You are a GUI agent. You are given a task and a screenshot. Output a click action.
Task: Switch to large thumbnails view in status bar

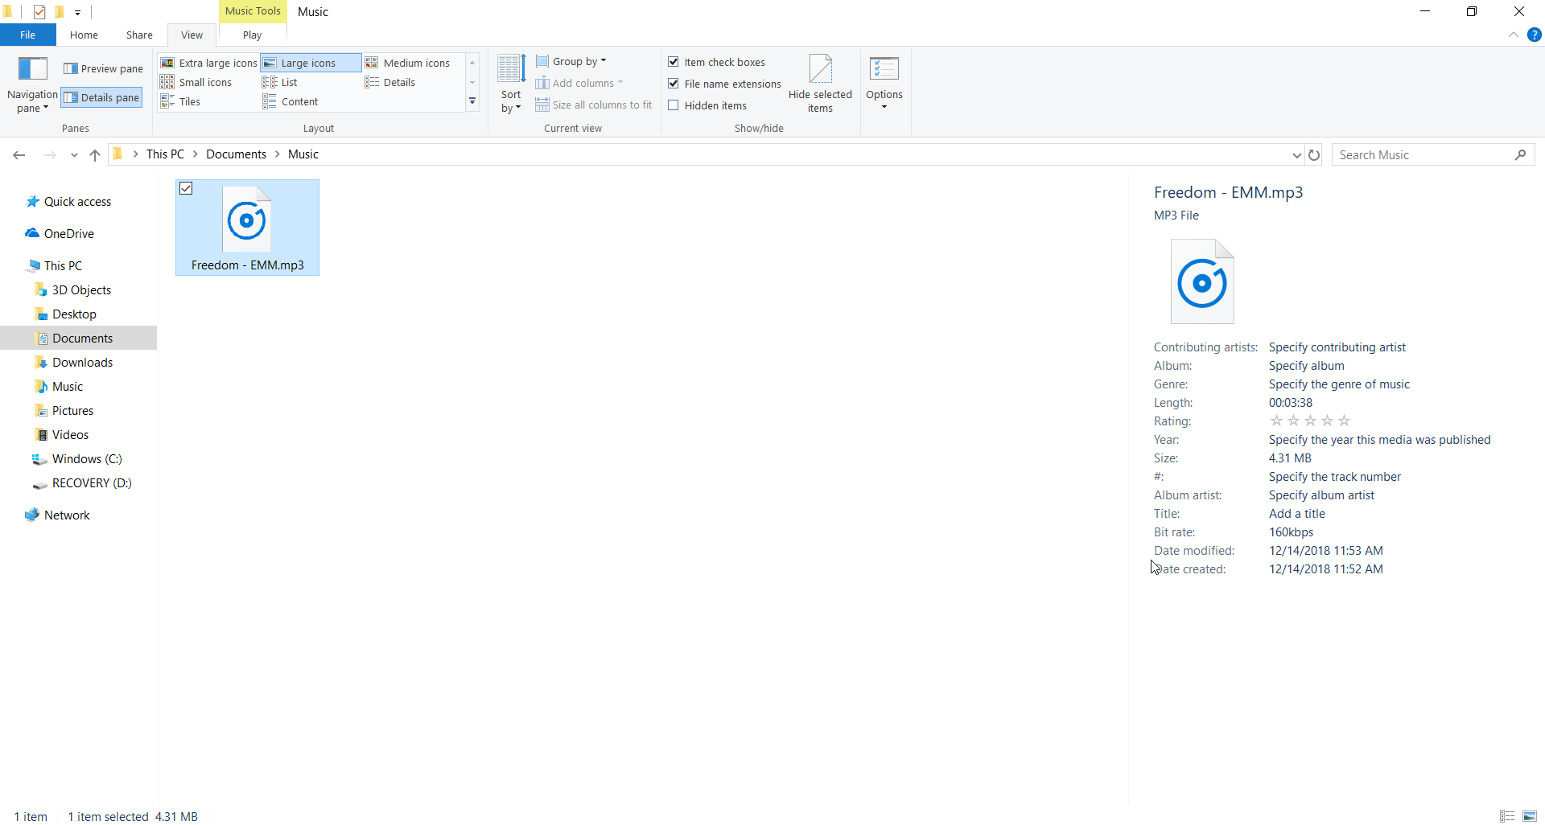[x=1530, y=816]
